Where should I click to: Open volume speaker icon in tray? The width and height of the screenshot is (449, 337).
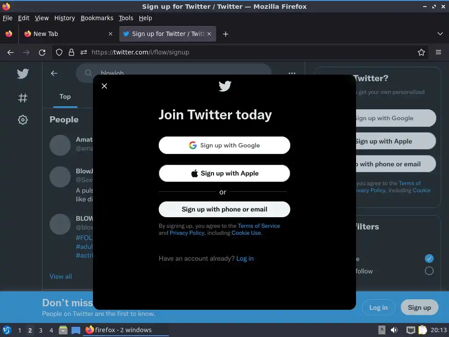[394, 330]
